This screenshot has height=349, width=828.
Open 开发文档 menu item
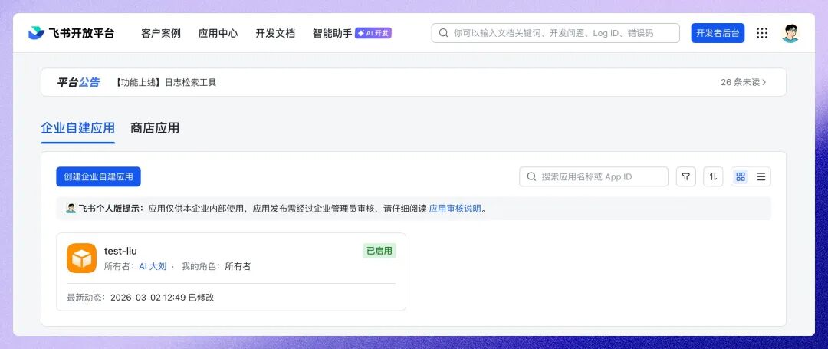[x=275, y=33]
